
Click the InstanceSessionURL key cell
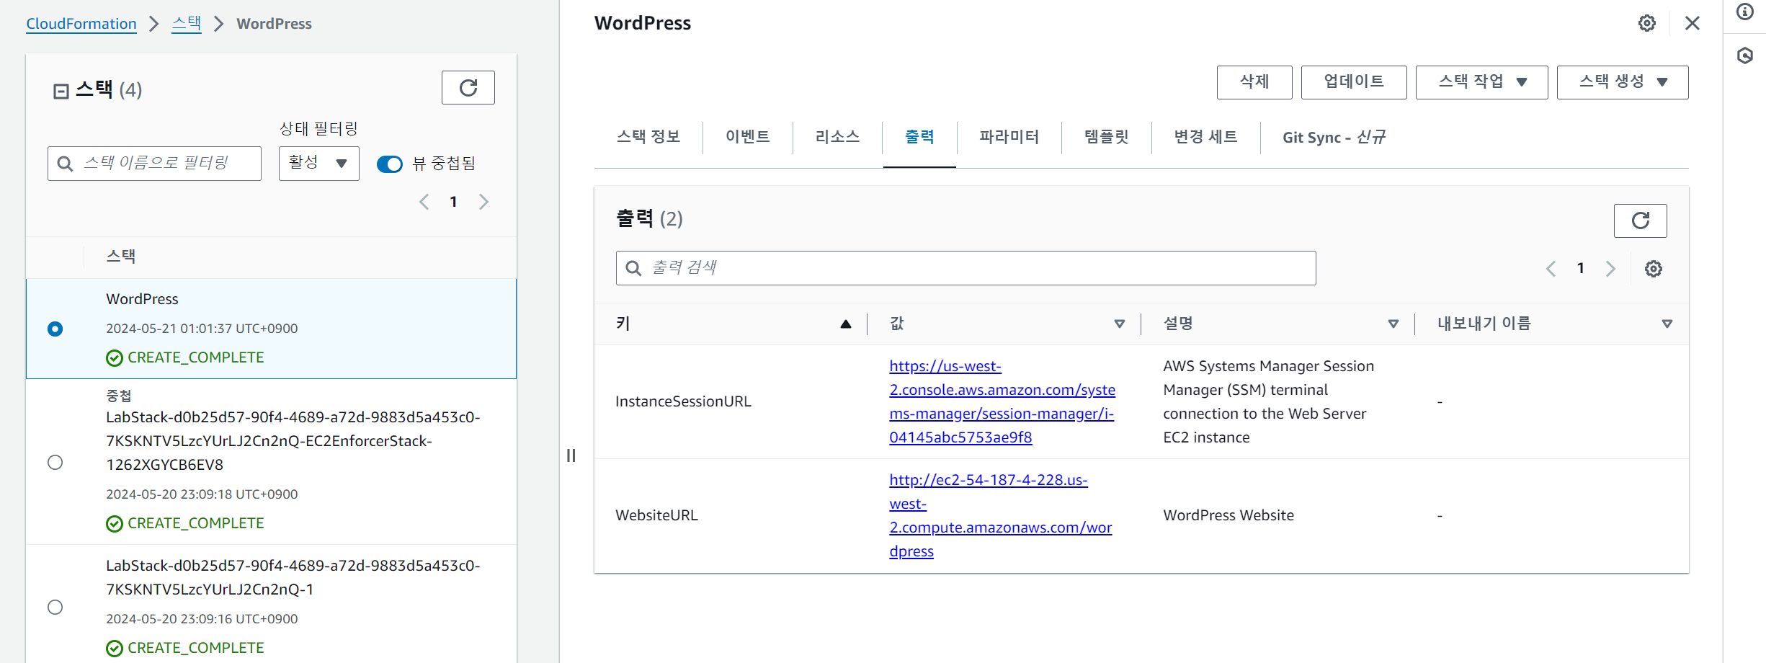(x=683, y=401)
